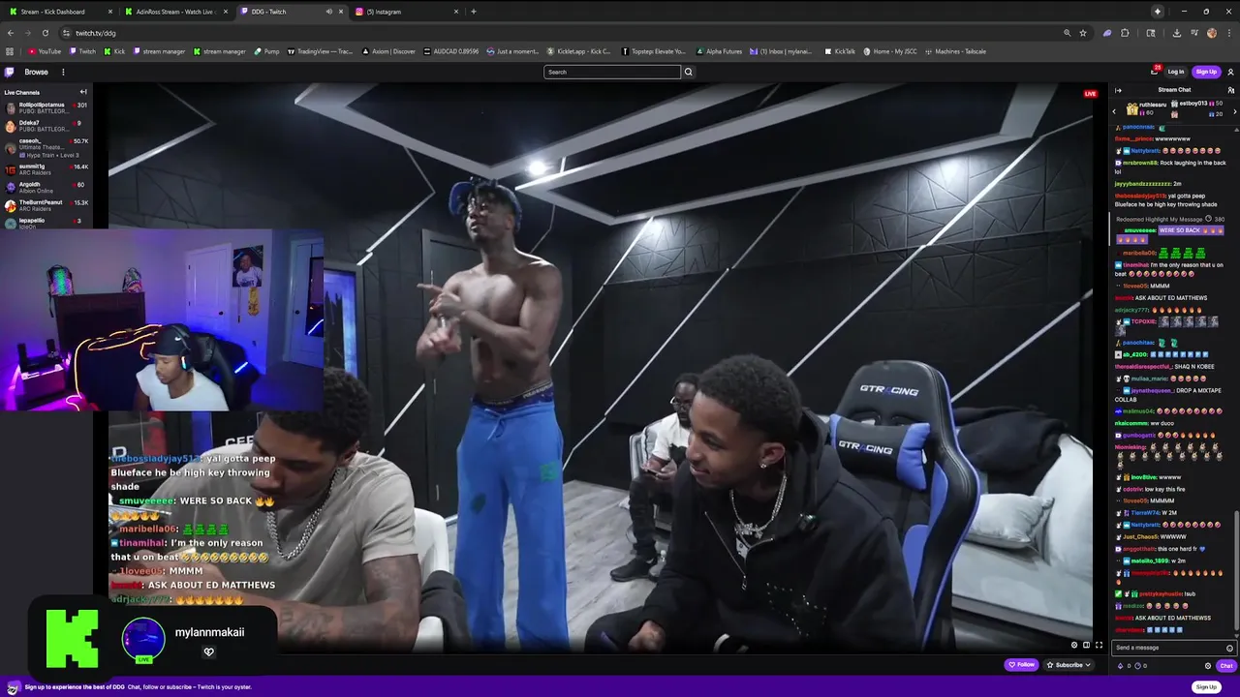Image resolution: width=1240 pixels, height=697 pixels.
Task: Collapse the Live Channels sidebar
Action: 83,92
